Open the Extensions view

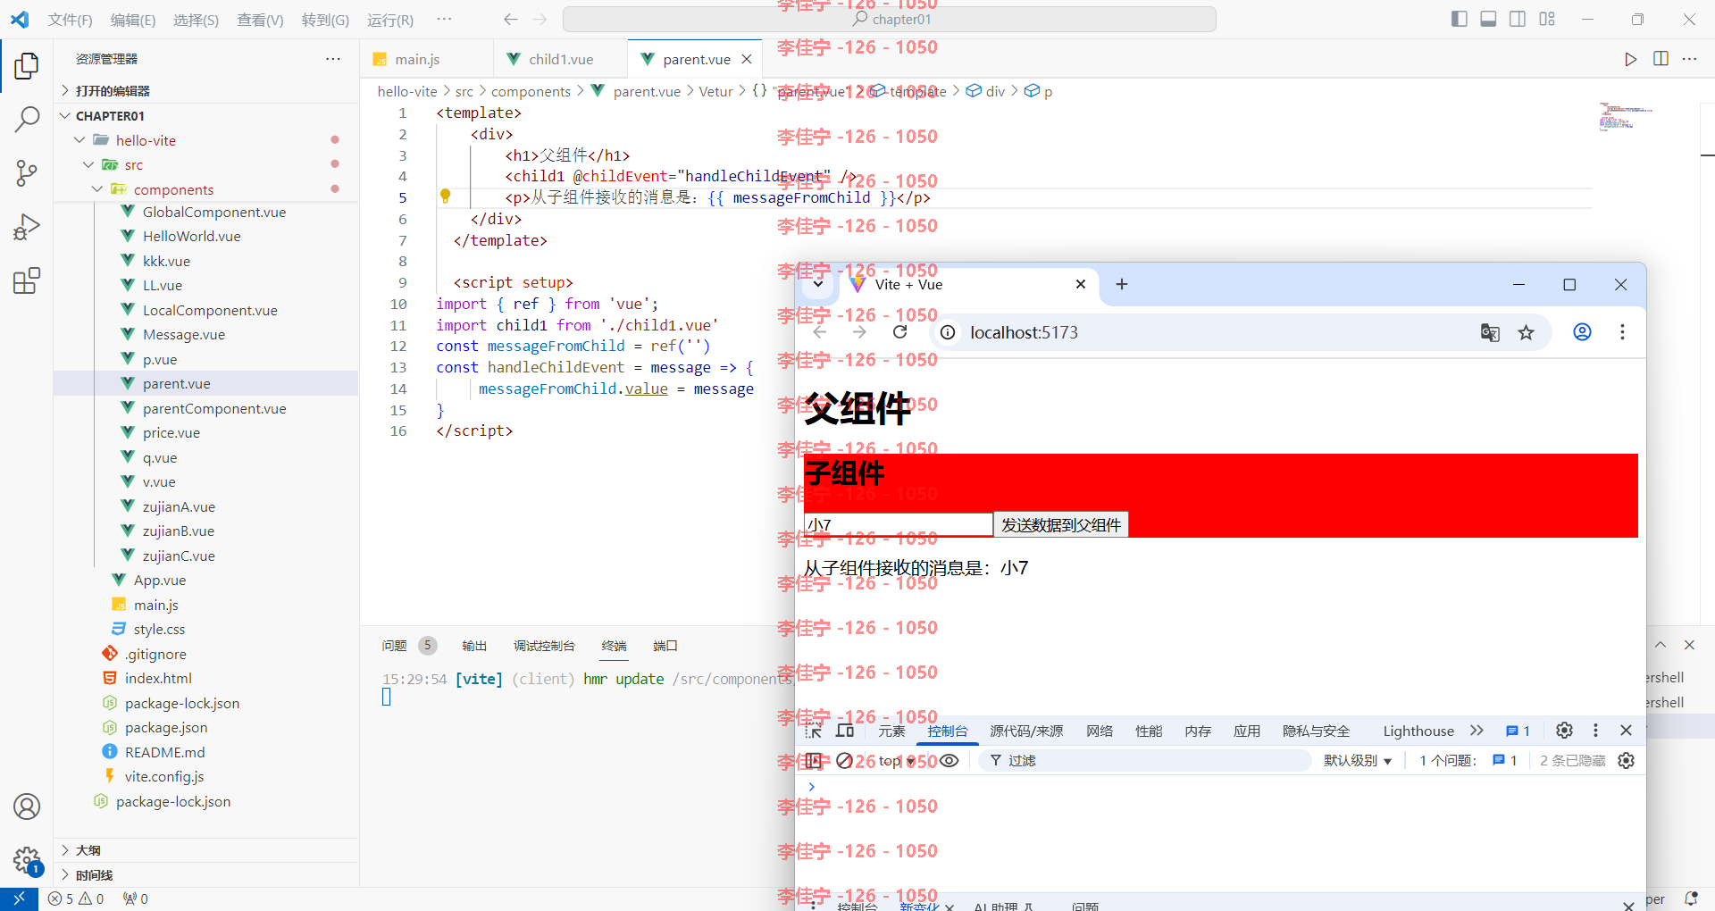coord(27,280)
